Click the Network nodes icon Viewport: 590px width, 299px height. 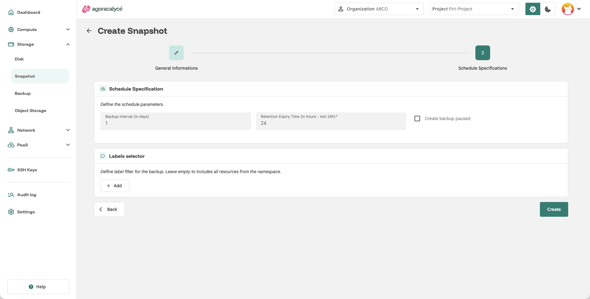[11, 130]
